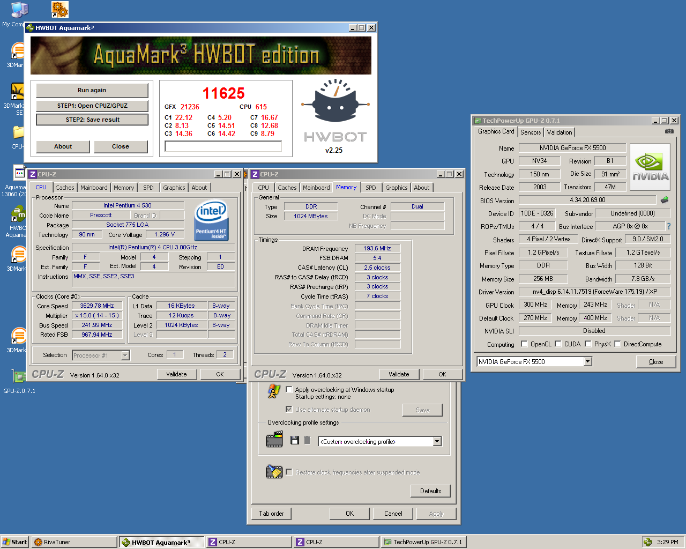The image size is (686, 549).
Task: Click the NVIDIA GeForce FX 5500 name field
Action: pyautogui.click(x=572, y=148)
